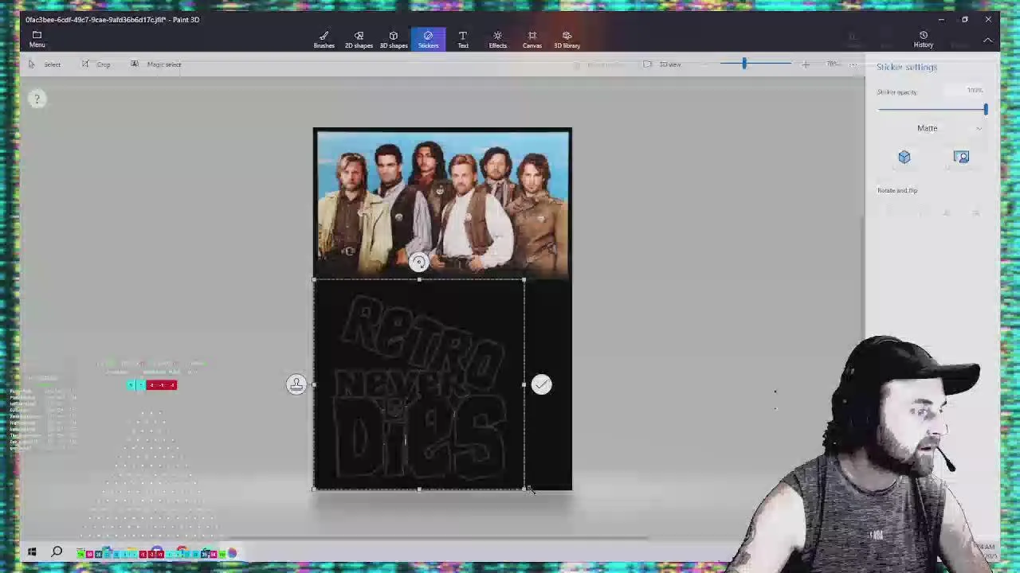This screenshot has width=1020, height=573.
Task: Click the black sticker box showing Retro Never Dies
Action: coord(418,385)
